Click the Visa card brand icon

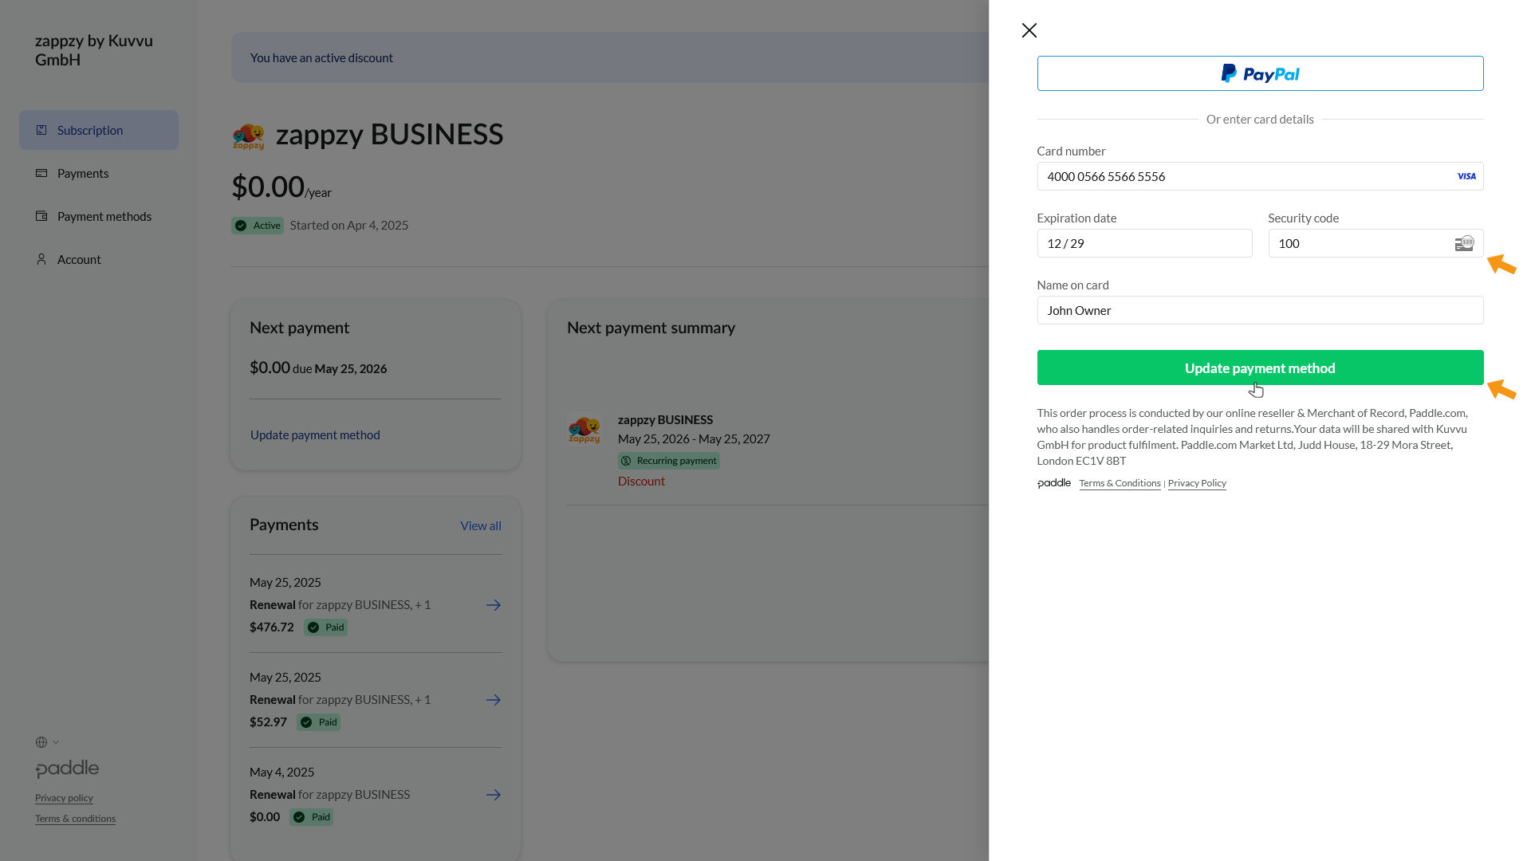click(1466, 176)
